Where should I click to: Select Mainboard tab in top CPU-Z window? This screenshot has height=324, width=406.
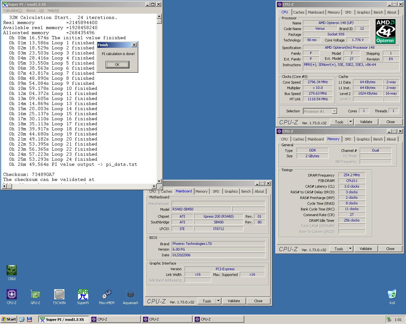coord(316,12)
